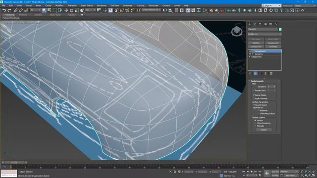The width and height of the screenshot is (317, 178).
Task: Toggle the Smooth Result checkbox
Action: pyautogui.click(x=254, y=105)
